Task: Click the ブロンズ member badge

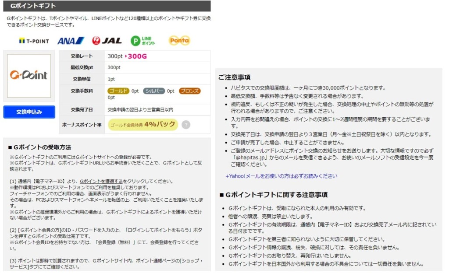Action: pos(190,91)
